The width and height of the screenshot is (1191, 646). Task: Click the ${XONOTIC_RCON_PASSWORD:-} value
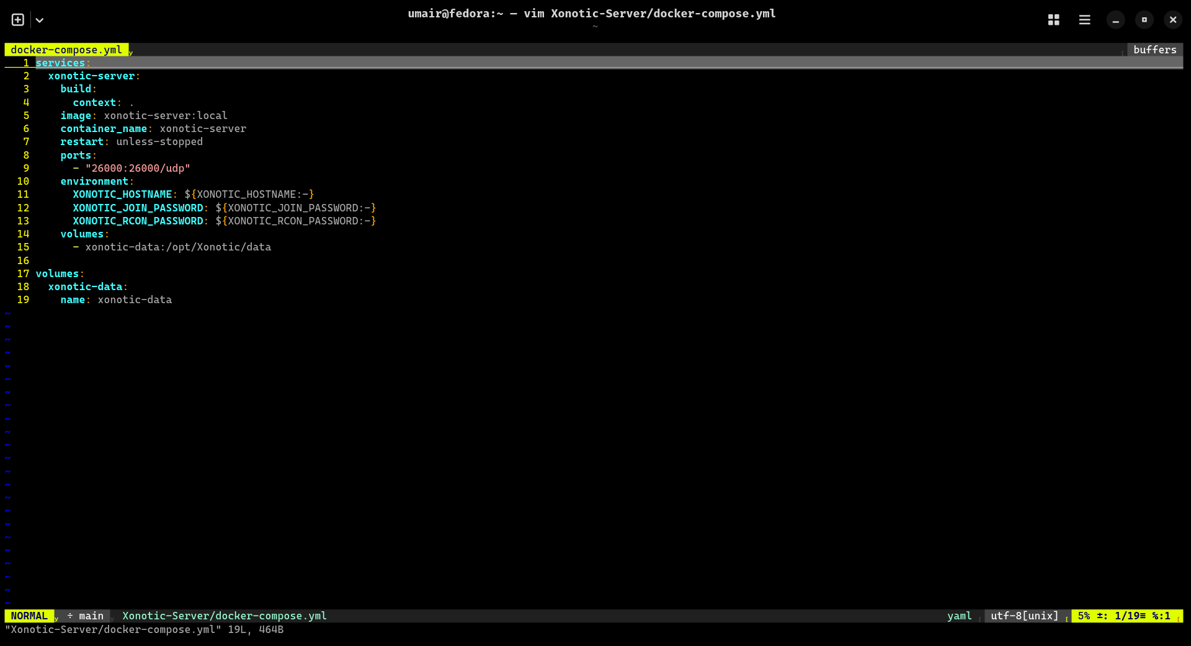click(x=296, y=221)
